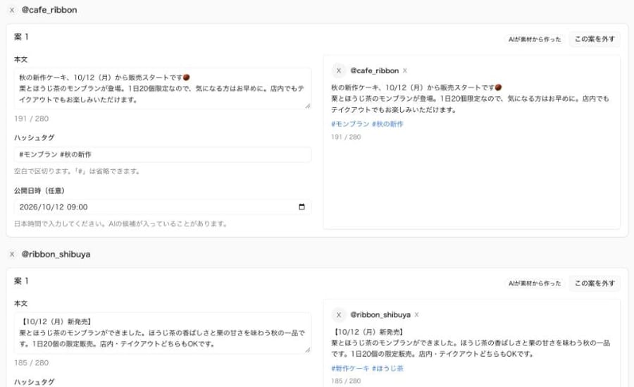
Task: Click the #秋の新作 hashtag link in preview
Action: pyautogui.click(x=387, y=124)
